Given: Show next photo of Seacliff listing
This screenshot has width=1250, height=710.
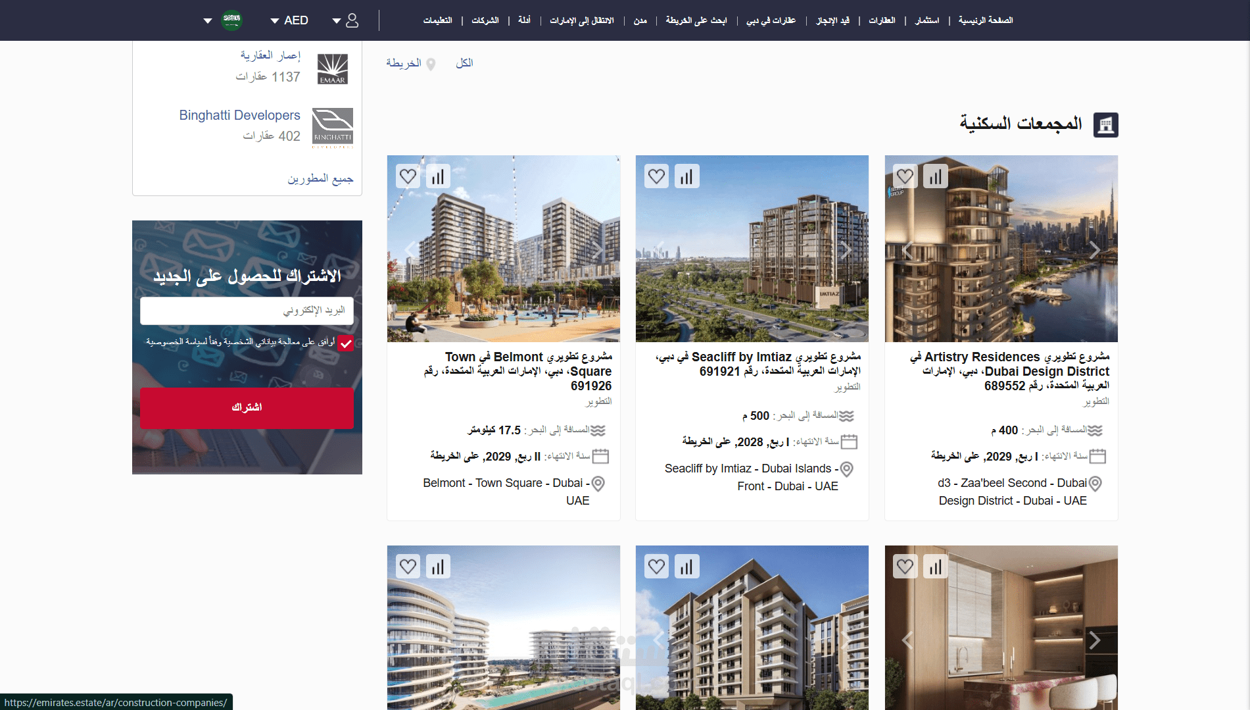Looking at the screenshot, I should [x=846, y=249].
